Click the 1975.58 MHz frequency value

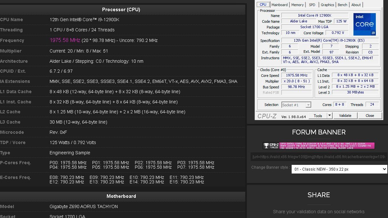[65, 40]
